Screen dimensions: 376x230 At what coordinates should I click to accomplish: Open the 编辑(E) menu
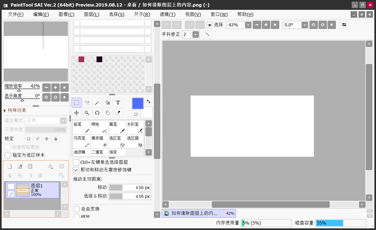(41, 14)
